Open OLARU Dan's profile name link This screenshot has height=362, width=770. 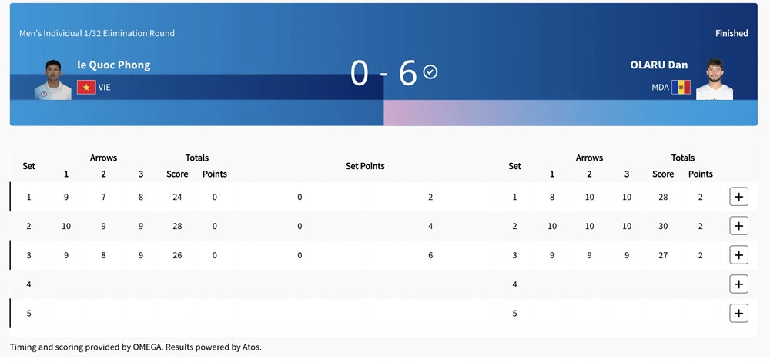coord(658,65)
